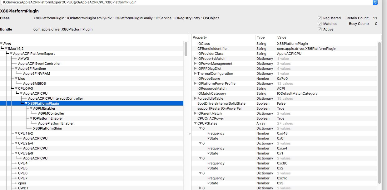
Task: Toggle the Matched checkbox
Action: tap(320, 24)
